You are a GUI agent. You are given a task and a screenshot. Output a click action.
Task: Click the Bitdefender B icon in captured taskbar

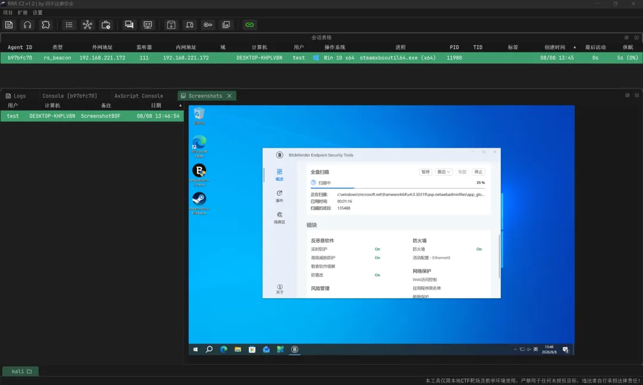click(x=295, y=349)
